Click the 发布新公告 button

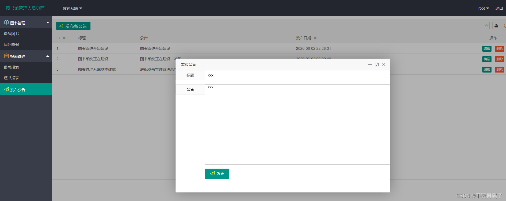coord(73,26)
